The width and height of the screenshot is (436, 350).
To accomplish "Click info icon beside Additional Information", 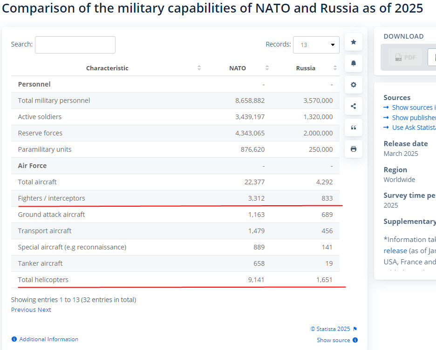I will click(x=14, y=339).
